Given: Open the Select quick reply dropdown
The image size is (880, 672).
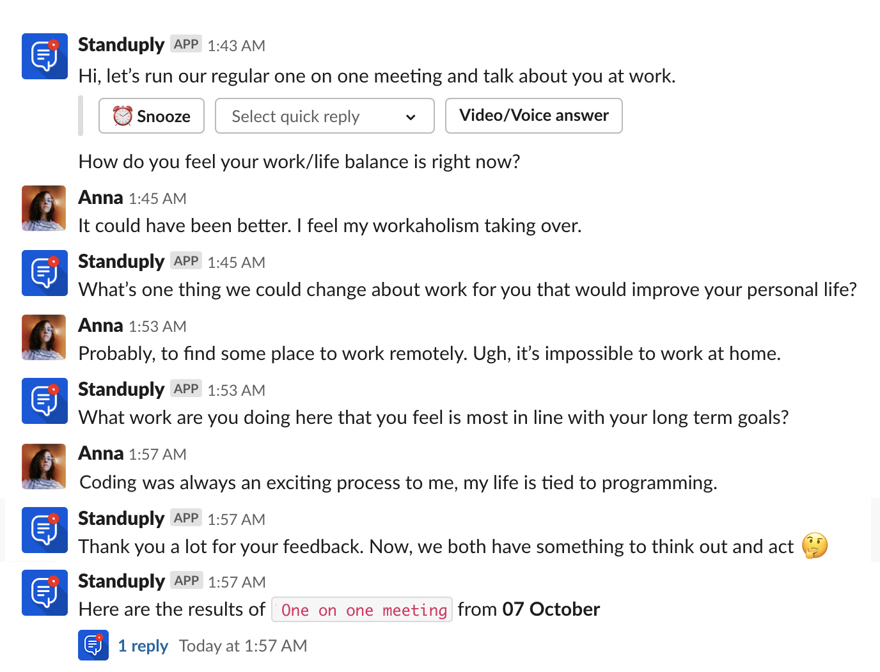Looking at the screenshot, I should (324, 116).
